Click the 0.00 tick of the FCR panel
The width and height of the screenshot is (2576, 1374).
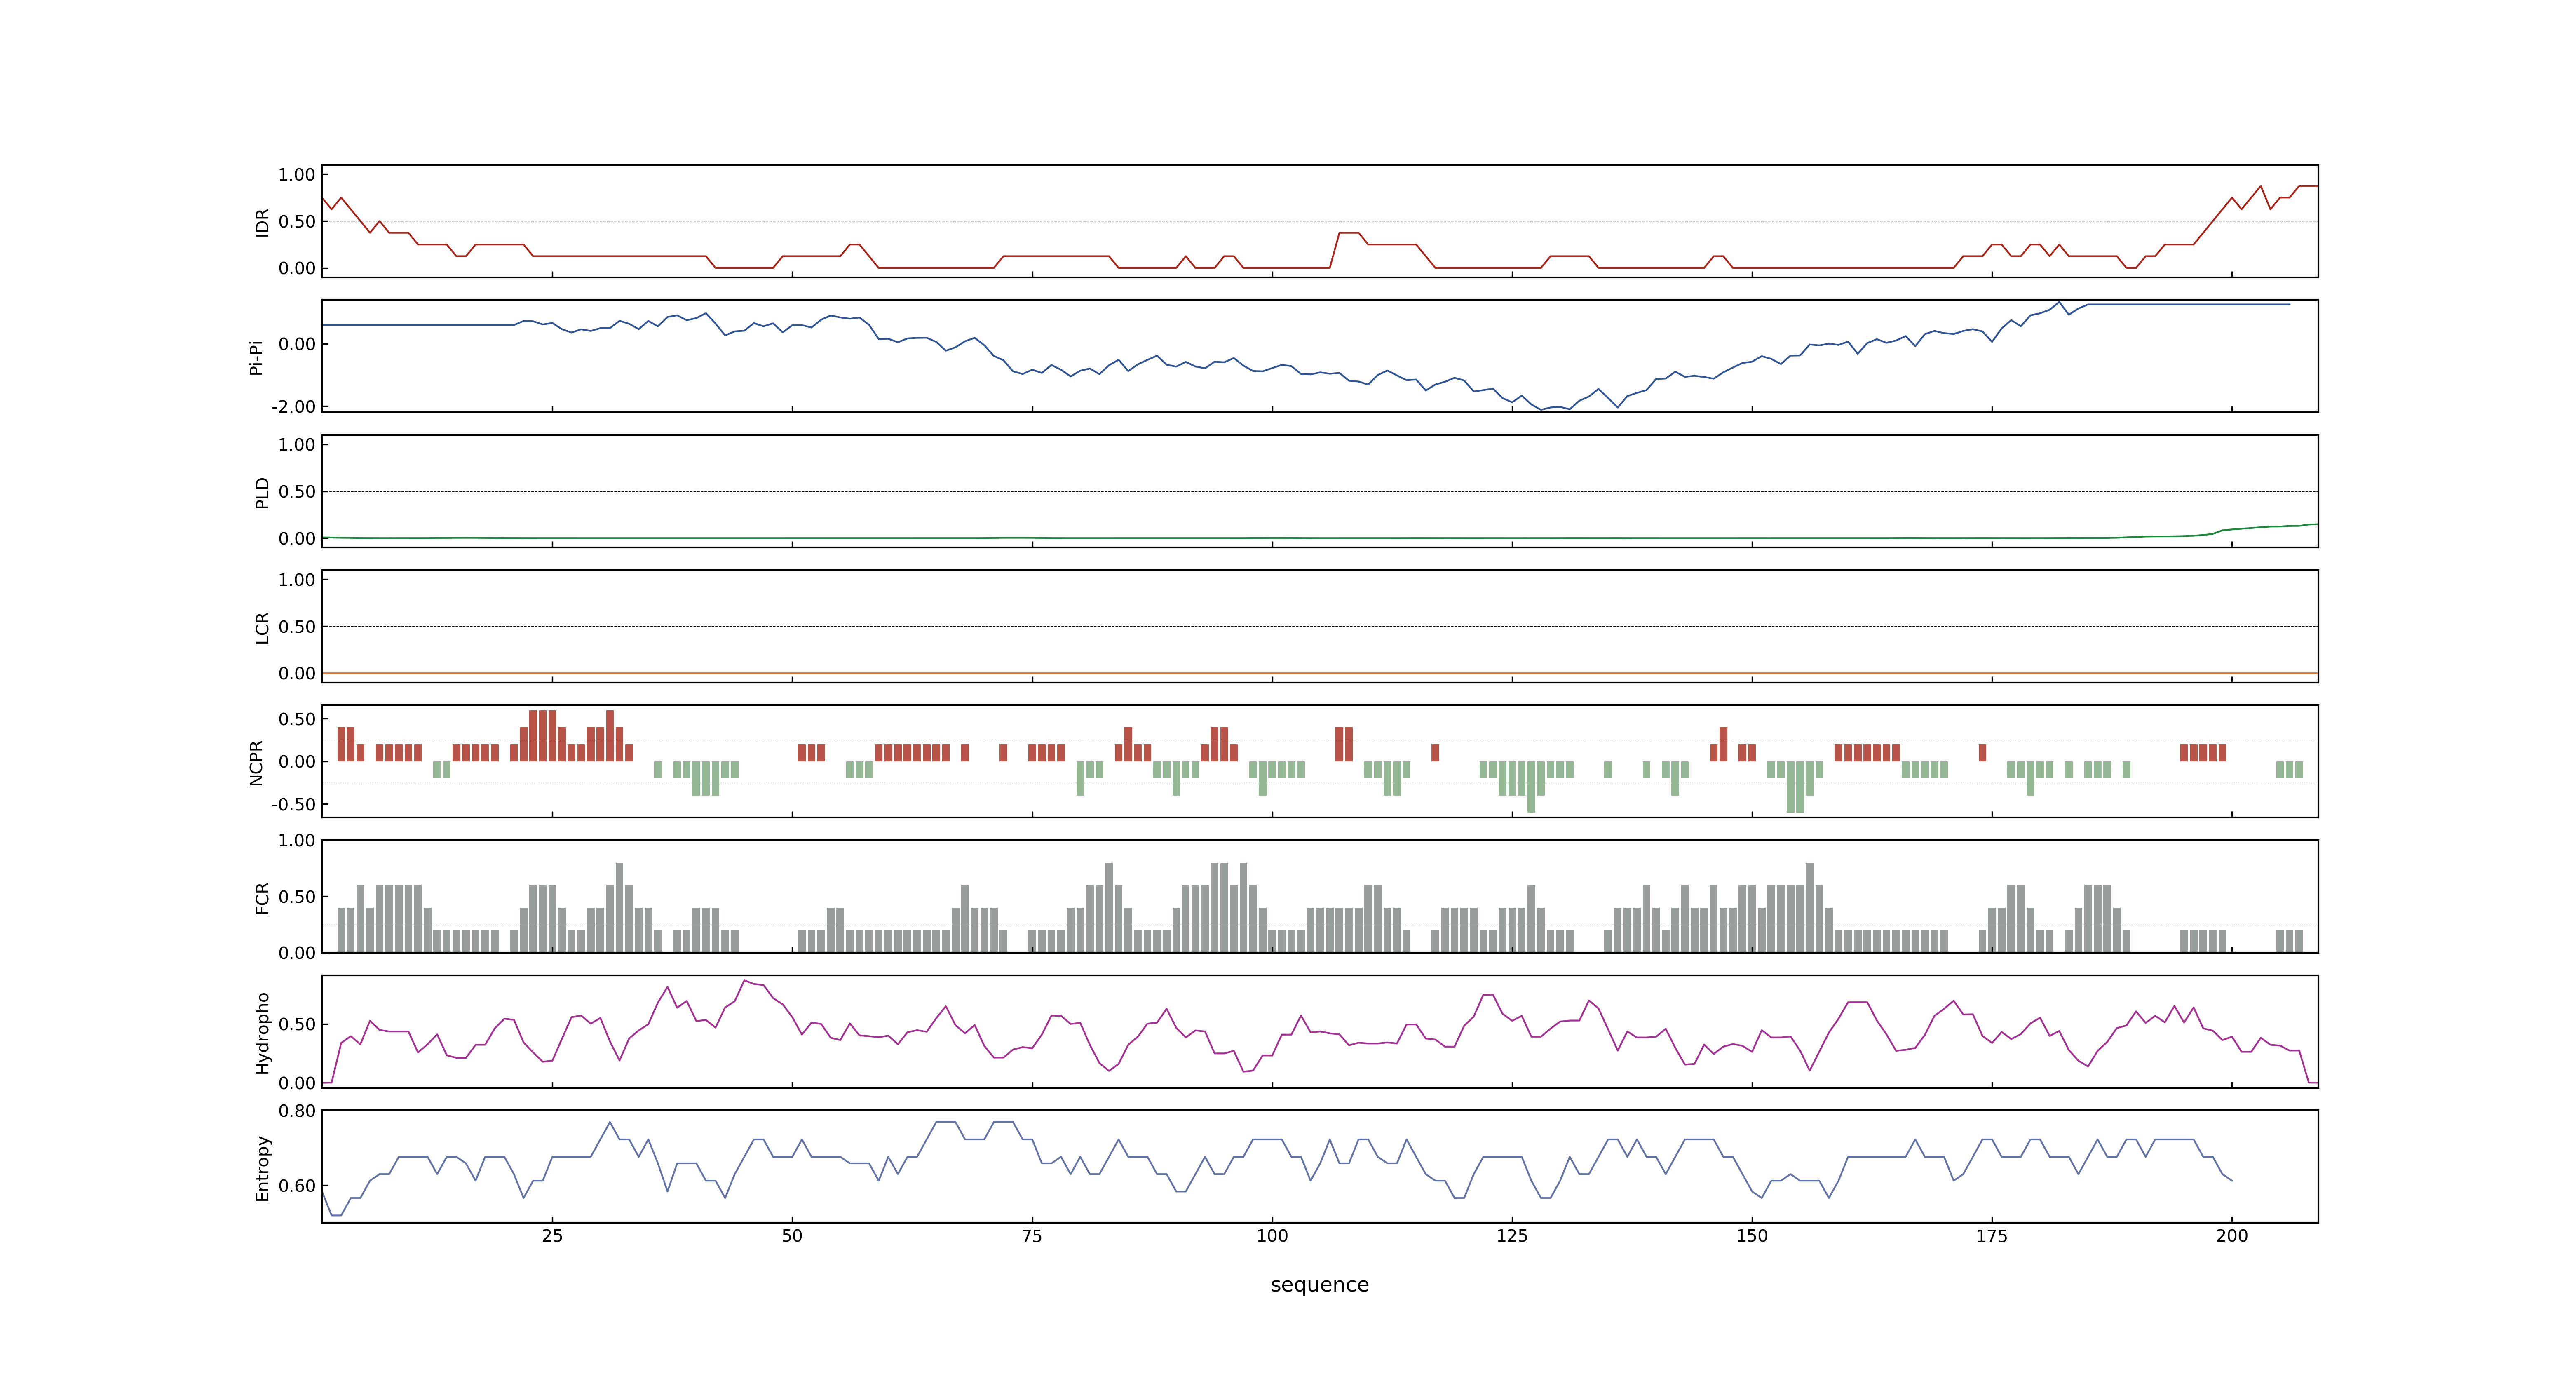[x=297, y=953]
